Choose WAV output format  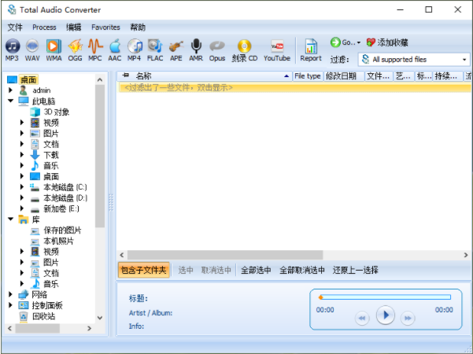32,50
